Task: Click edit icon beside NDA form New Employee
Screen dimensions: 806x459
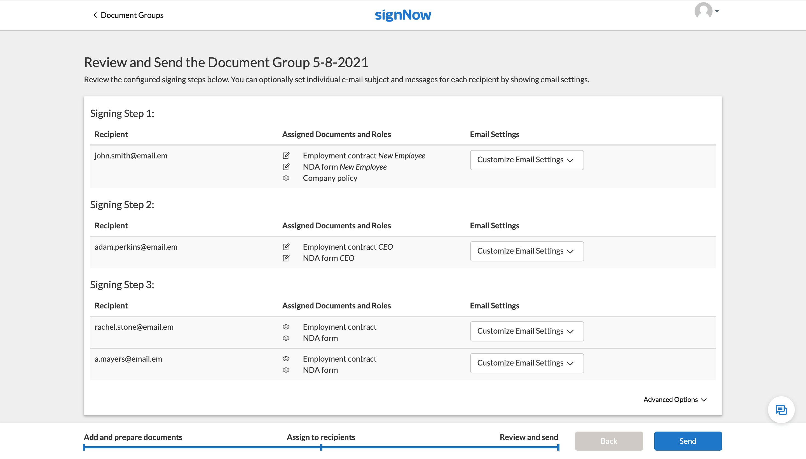Action: 286,167
